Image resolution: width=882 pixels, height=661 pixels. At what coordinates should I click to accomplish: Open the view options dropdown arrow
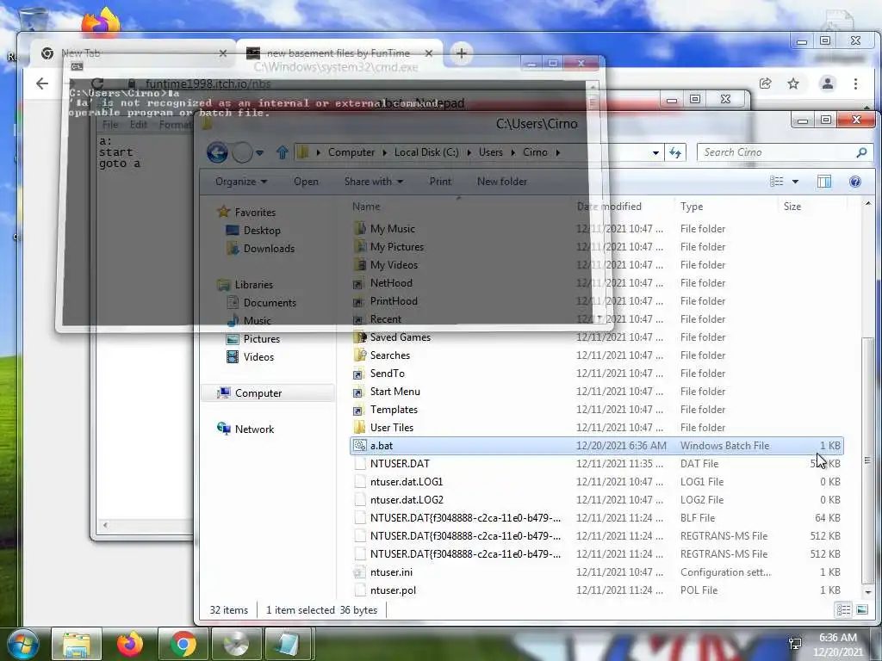795,181
